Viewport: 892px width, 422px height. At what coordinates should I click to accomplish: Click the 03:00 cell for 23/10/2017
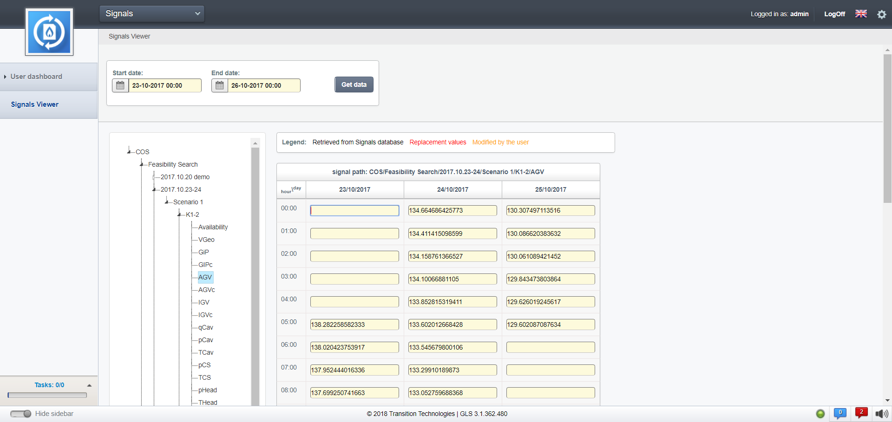(354, 279)
